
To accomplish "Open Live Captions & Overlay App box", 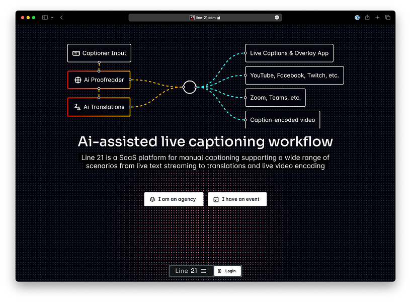I will click(289, 53).
